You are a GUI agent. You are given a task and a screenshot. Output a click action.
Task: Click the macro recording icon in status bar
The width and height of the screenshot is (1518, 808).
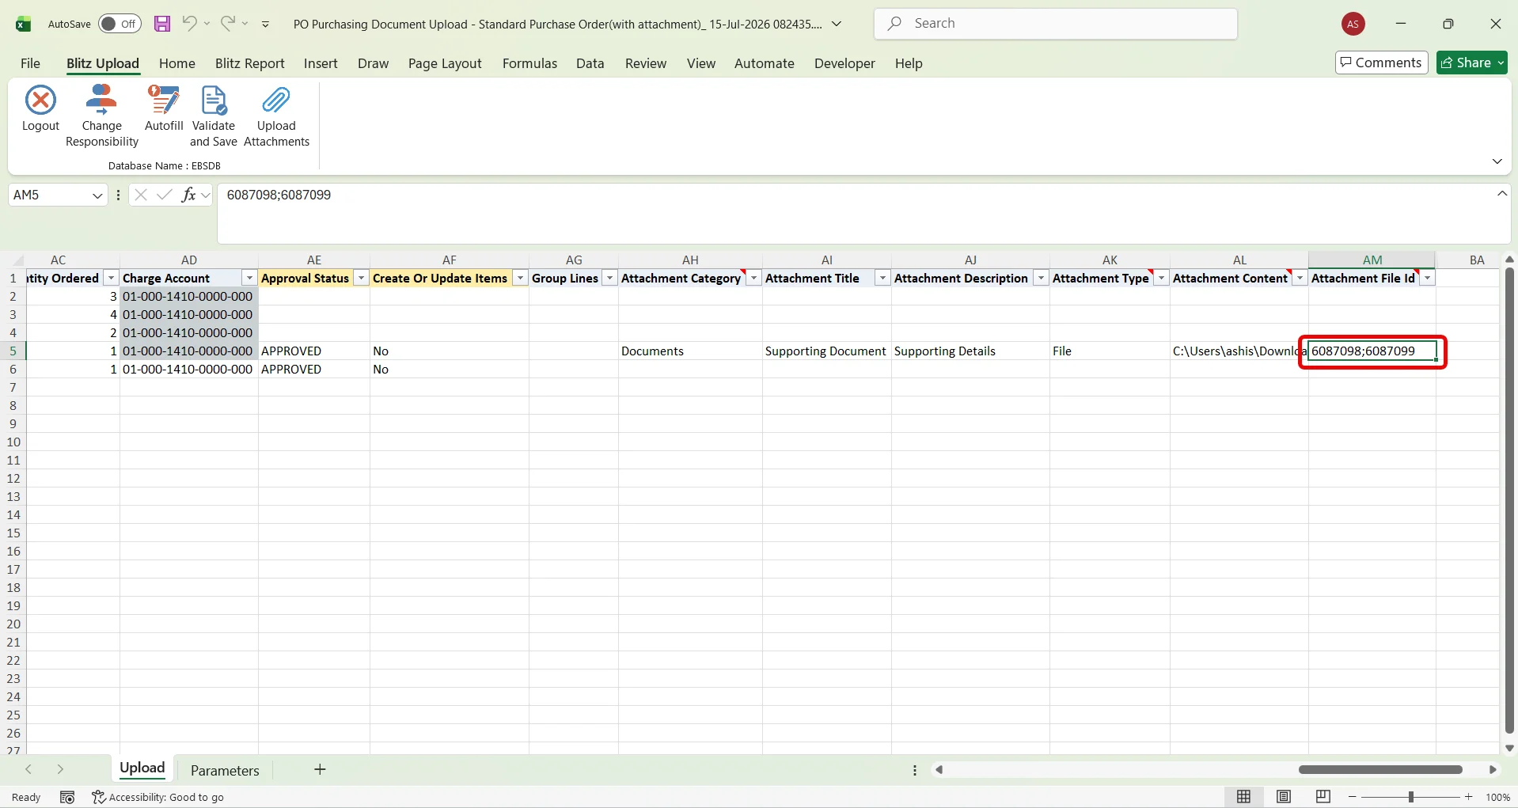(67, 797)
